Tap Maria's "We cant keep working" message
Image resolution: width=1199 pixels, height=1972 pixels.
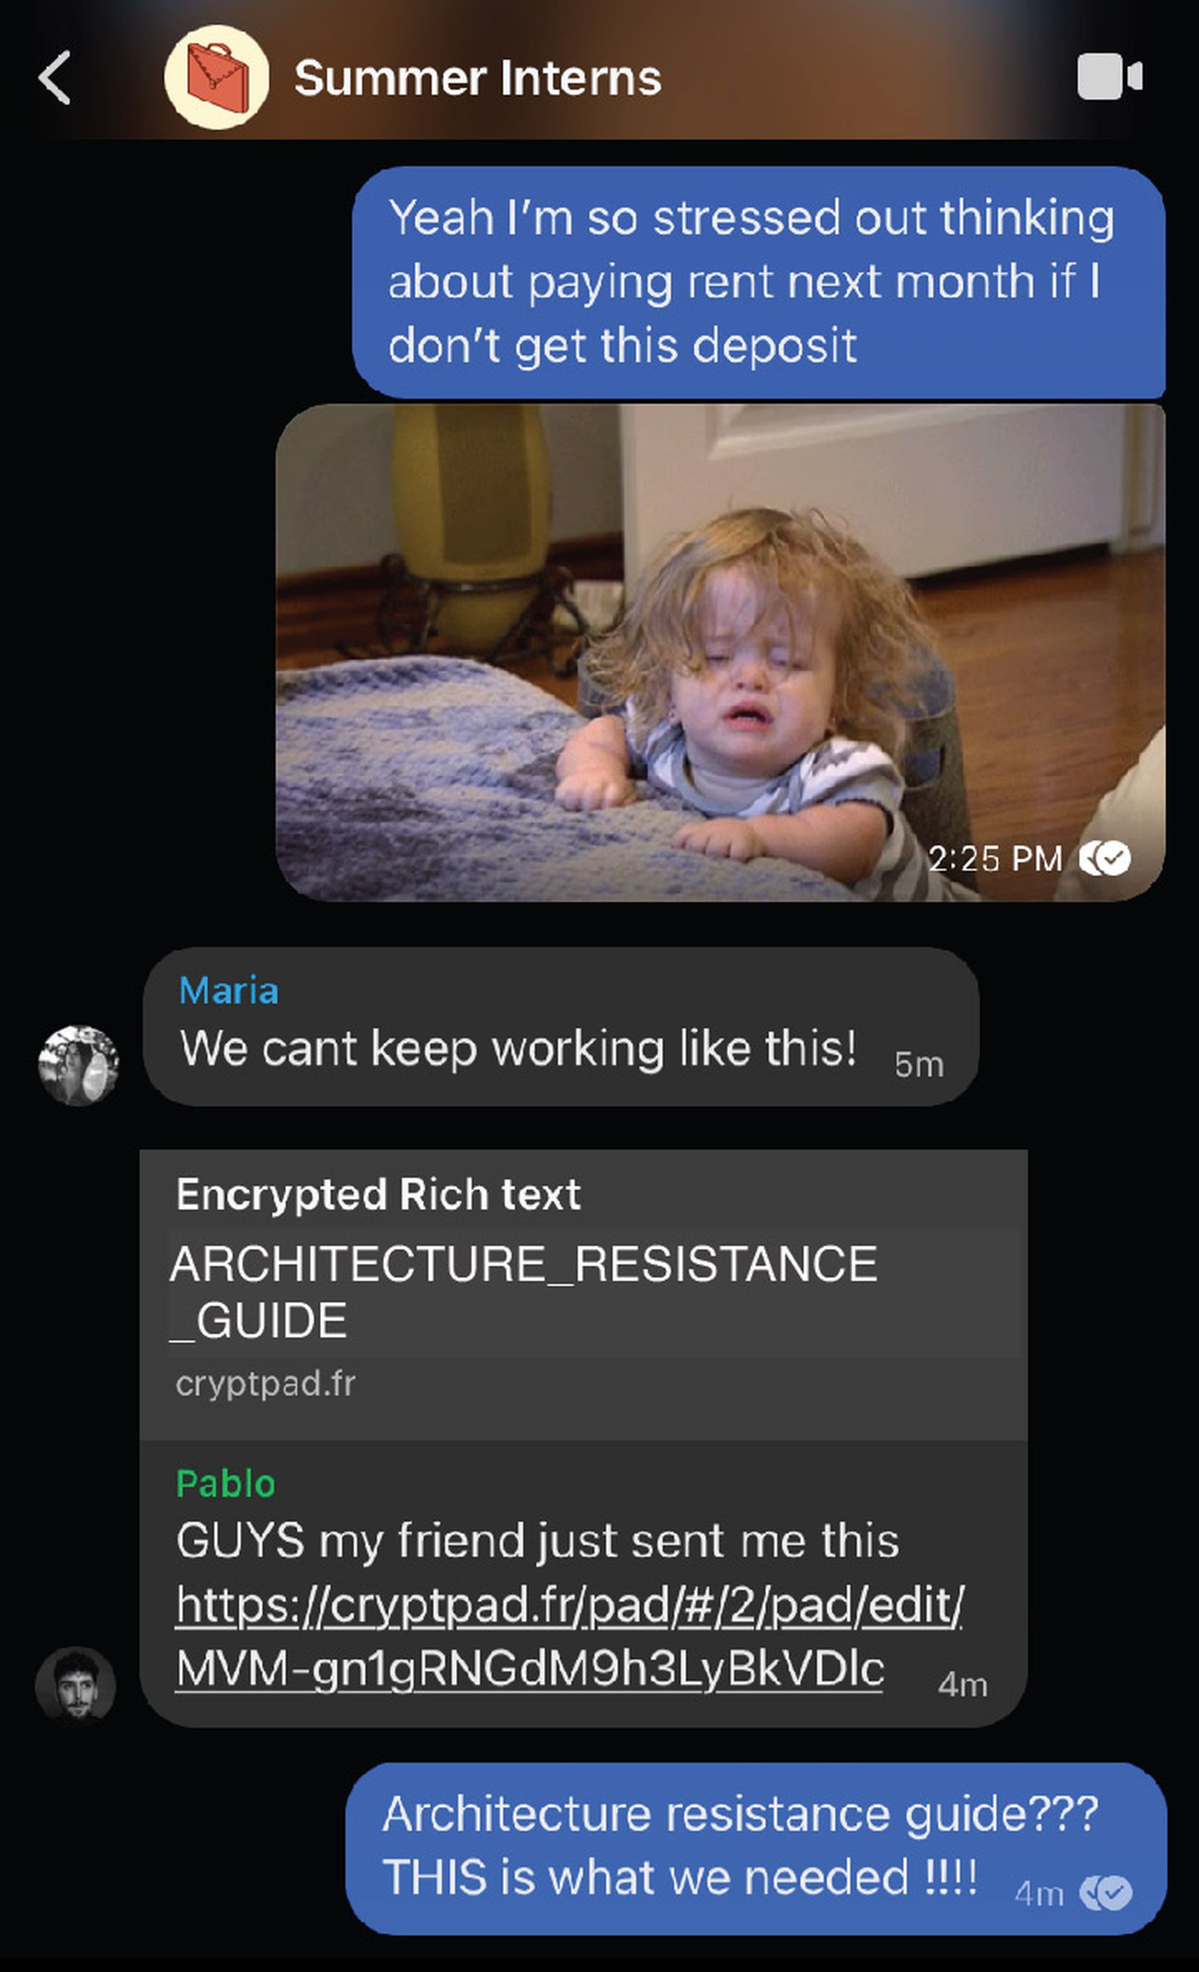point(561,1027)
